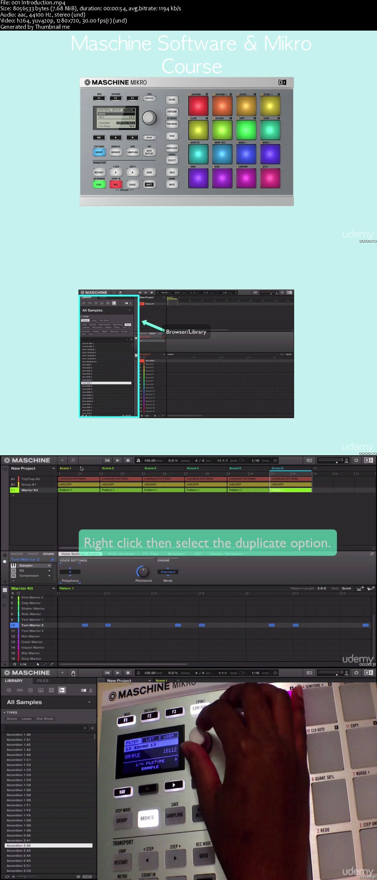Screen dimensions: 377x880
Task: Click the 105.00 BPM tempo field
Action: tap(154, 460)
